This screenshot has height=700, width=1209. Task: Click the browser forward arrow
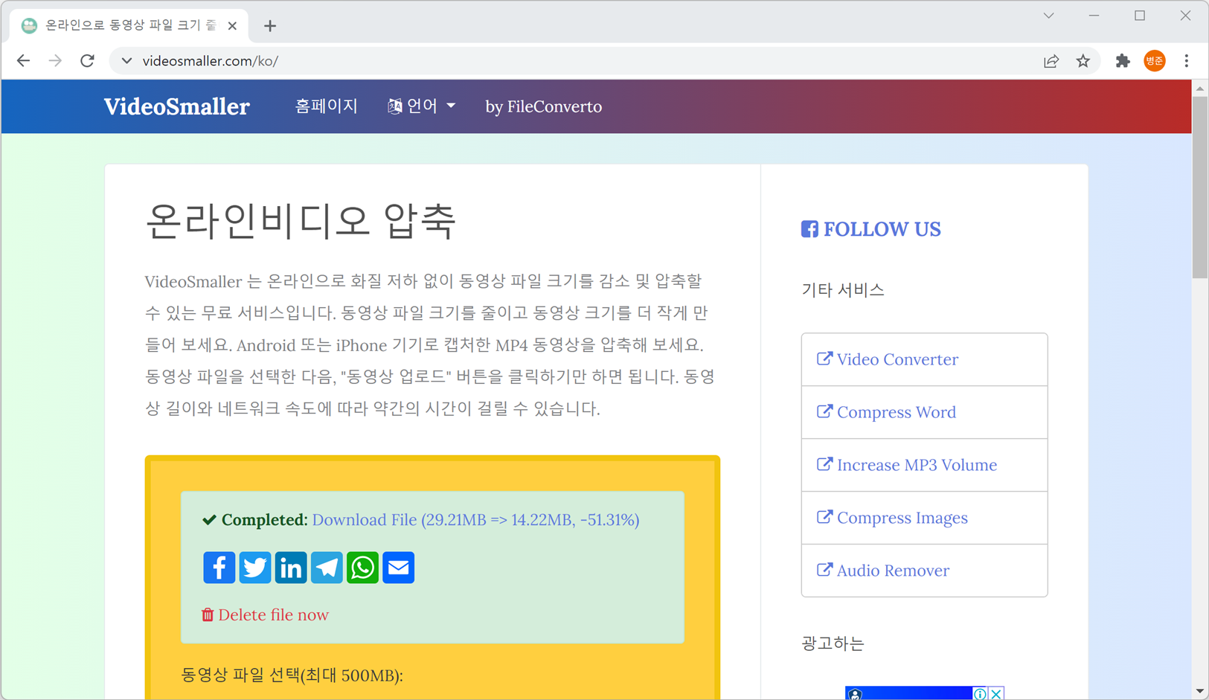pyautogui.click(x=55, y=61)
